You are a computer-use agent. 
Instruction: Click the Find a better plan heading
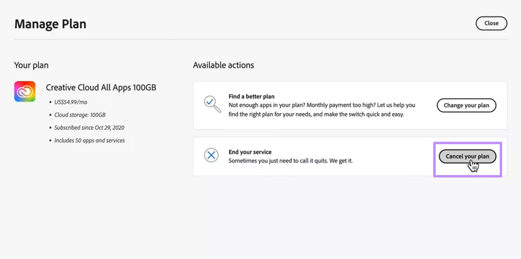click(252, 97)
